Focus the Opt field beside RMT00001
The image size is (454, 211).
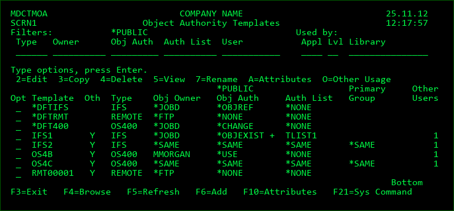pyautogui.click(x=19, y=173)
